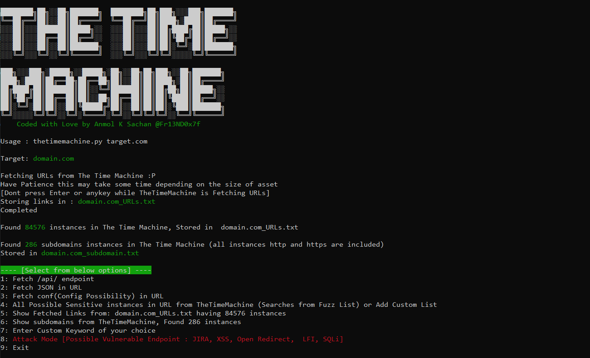
Task: Select option 2: Fetch JSON in URL
Action: (x=41, y=287)
